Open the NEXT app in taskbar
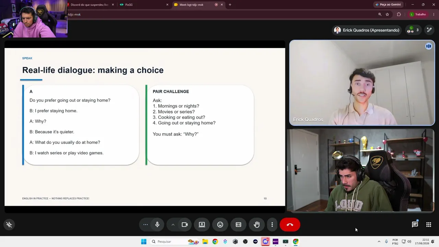Screen dimensions: 439x247 point(275,242)
